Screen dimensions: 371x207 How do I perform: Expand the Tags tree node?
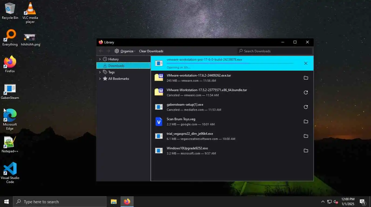coord(100,72)
